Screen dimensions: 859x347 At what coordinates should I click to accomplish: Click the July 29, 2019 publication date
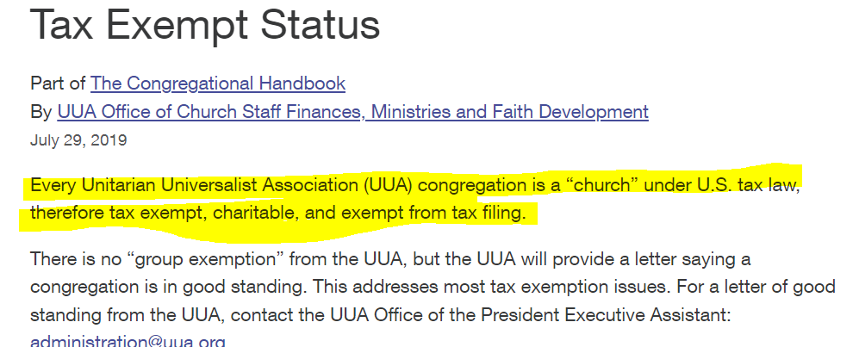click(78, 139)
